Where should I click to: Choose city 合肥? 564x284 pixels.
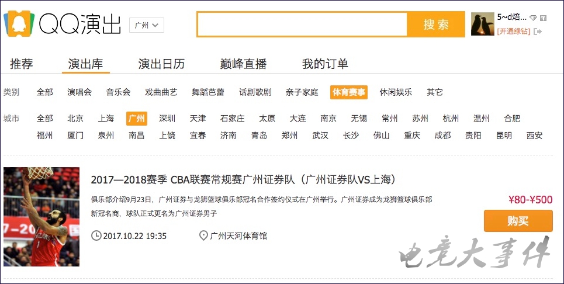[512, 118]
